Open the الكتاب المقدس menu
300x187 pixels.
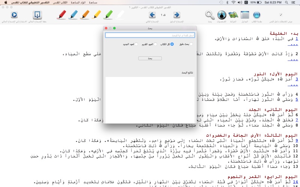pyautogui.click(x=60, y=3)
